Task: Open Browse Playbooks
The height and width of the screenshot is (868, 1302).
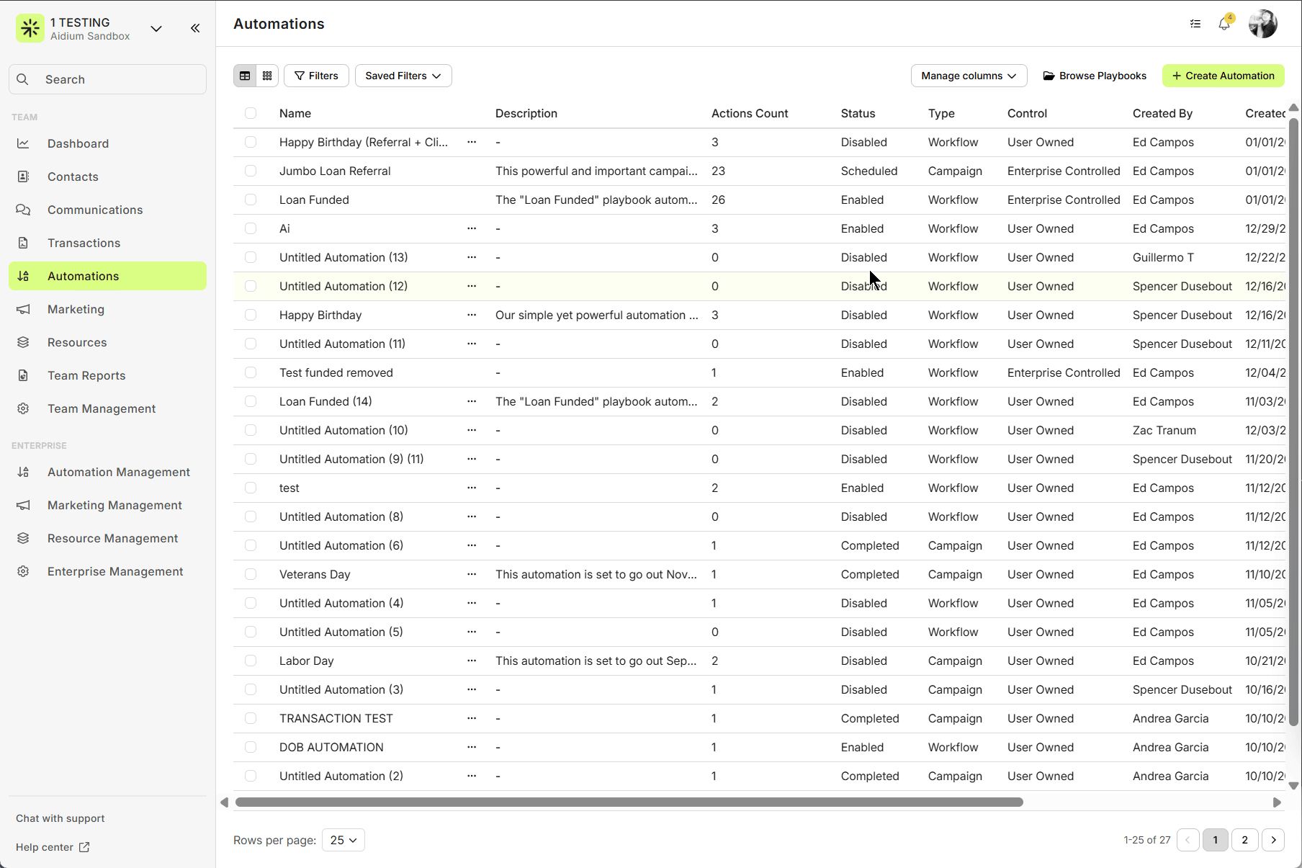Action: click(x=1095, y=76)
